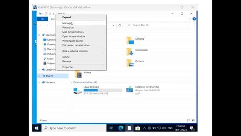Image resolution: width=241 pixels, height=136 pixels.
Task: Click Properties quick access toolbar icon
Action: pos(46,14)
